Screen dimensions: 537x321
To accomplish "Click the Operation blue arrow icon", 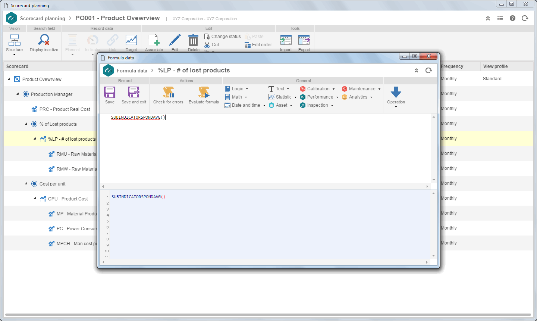I will [396, 92].
